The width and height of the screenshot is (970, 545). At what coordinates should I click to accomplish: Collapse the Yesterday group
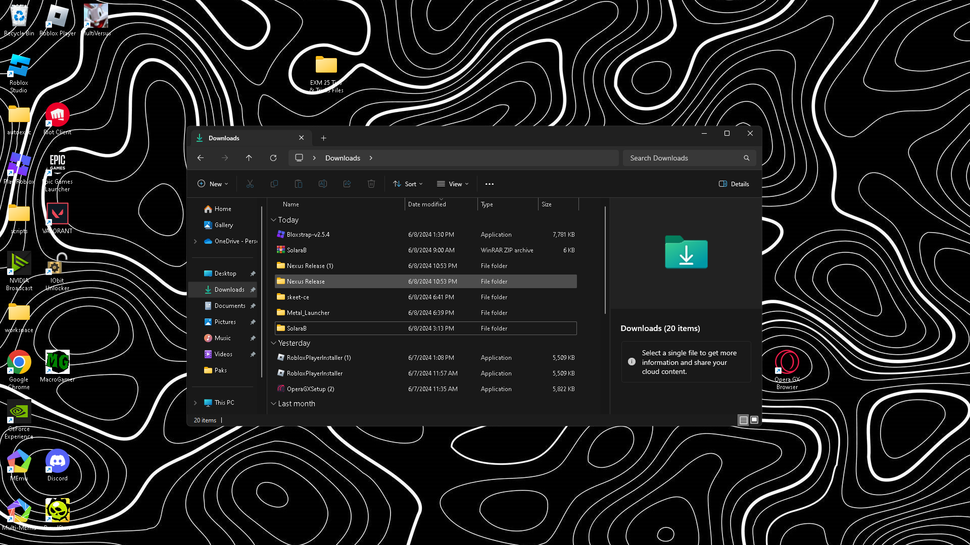[274, 343]
